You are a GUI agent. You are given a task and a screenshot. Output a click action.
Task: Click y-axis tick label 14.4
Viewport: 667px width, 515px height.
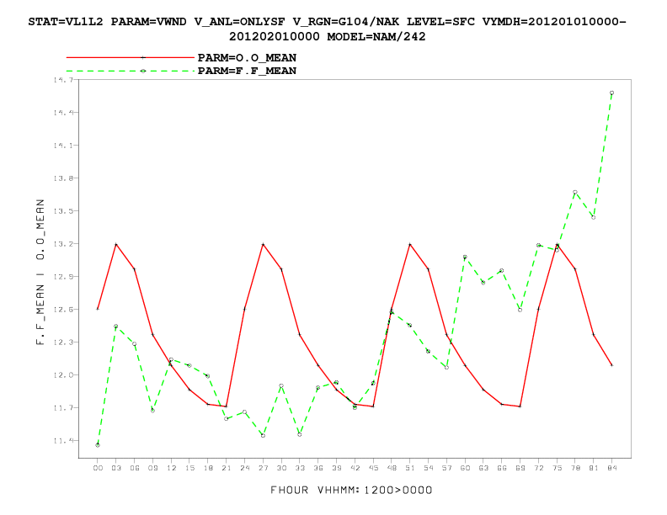click(x=63, y=112)
